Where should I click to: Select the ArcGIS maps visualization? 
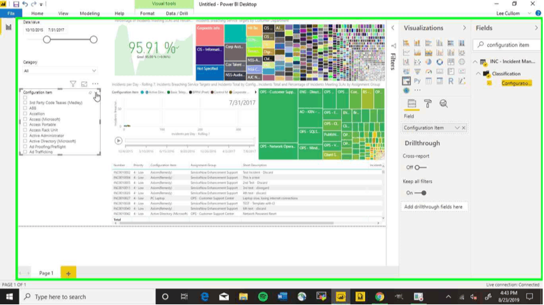[x=406, y=90]
